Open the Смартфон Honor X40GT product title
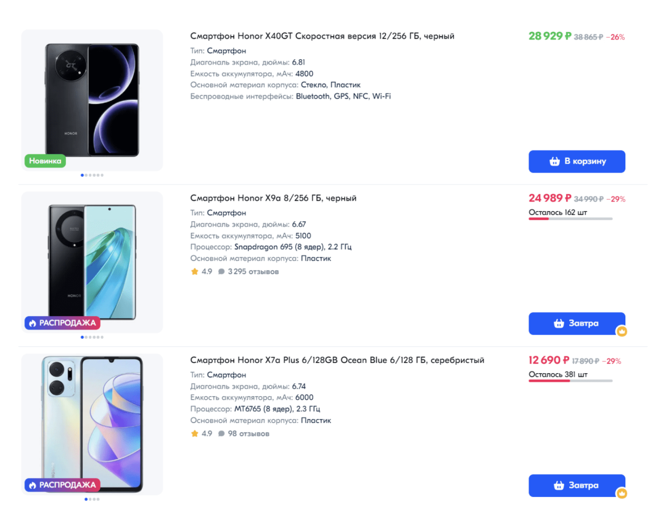Screen dimensions: 666x526 (x=322, y=36)
